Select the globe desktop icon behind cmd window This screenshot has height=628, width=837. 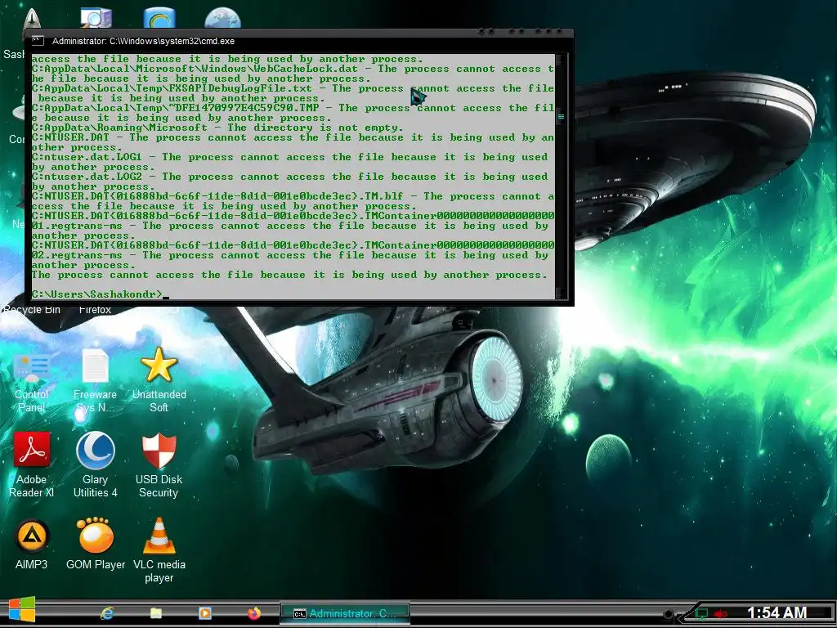click(222, 18)
